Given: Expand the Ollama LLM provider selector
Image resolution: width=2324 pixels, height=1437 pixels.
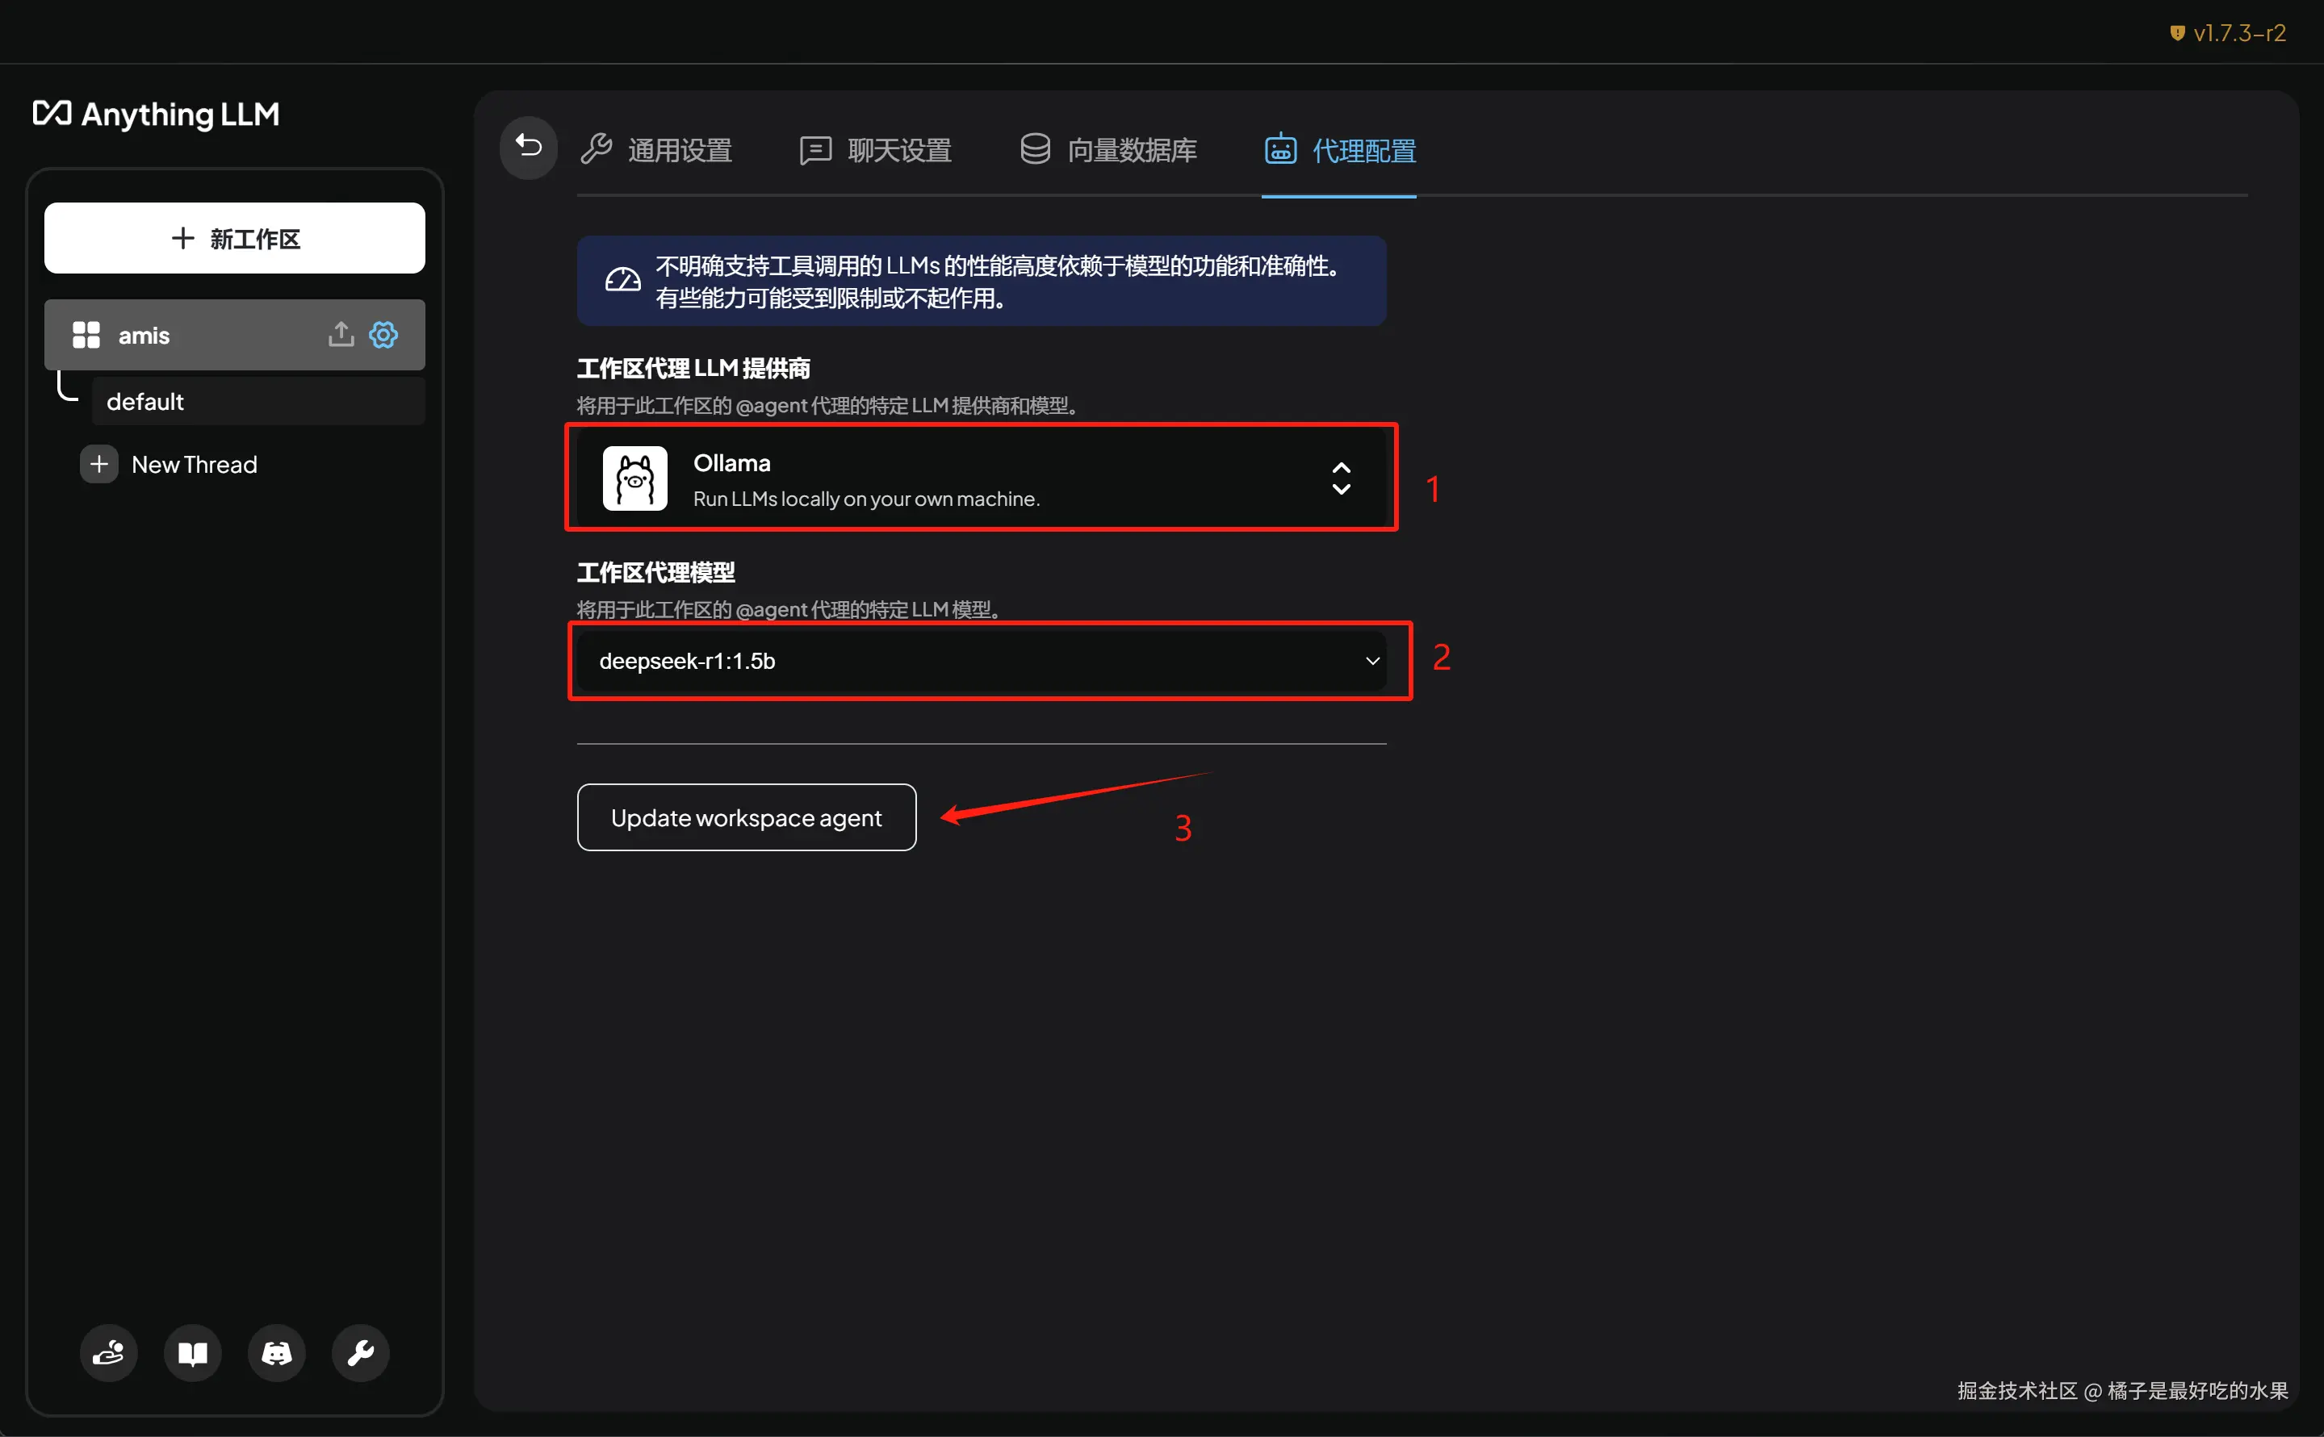Looking at the screenshot, I should pyautogui.click(x=979, y=479).
